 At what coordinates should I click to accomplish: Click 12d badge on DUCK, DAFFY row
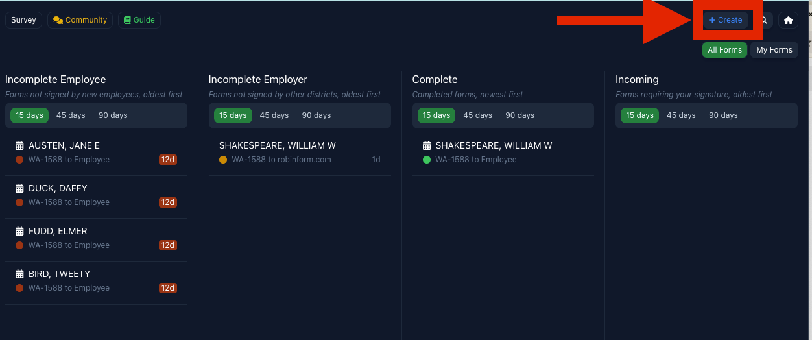pyautogui.click(x=168, y=202)
